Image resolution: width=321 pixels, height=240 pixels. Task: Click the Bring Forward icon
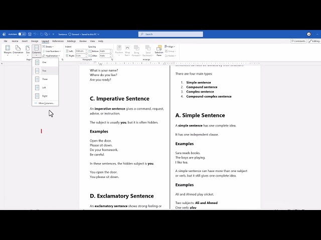tap(136, 48)
